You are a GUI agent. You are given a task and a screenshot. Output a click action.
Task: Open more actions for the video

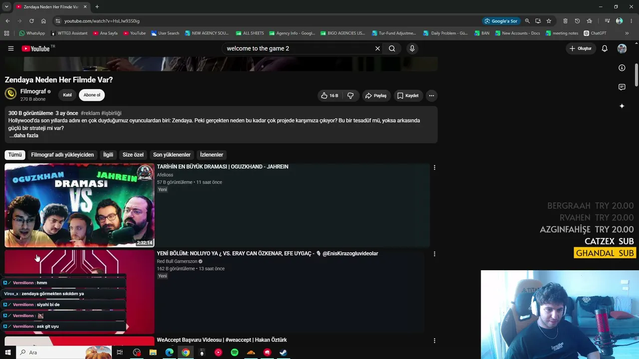point(431,96)
